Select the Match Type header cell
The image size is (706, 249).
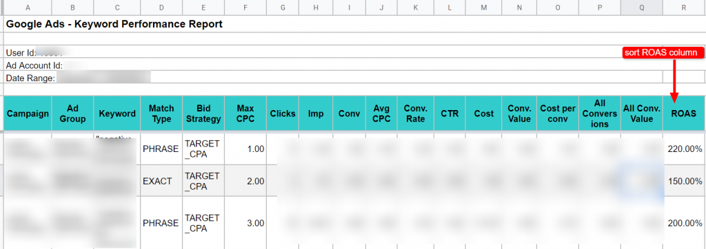point(161,113)
